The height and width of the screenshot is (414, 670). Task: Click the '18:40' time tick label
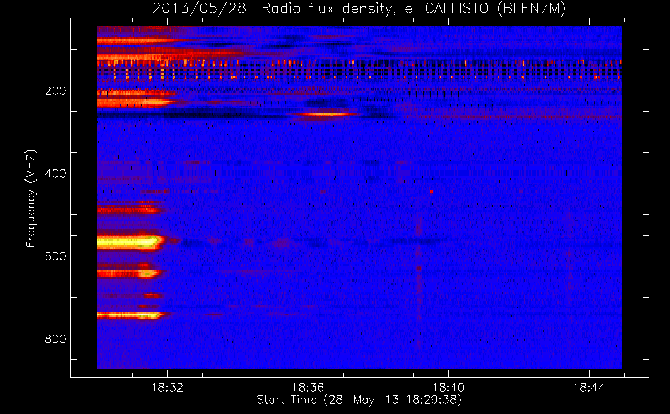pos(448,388)
